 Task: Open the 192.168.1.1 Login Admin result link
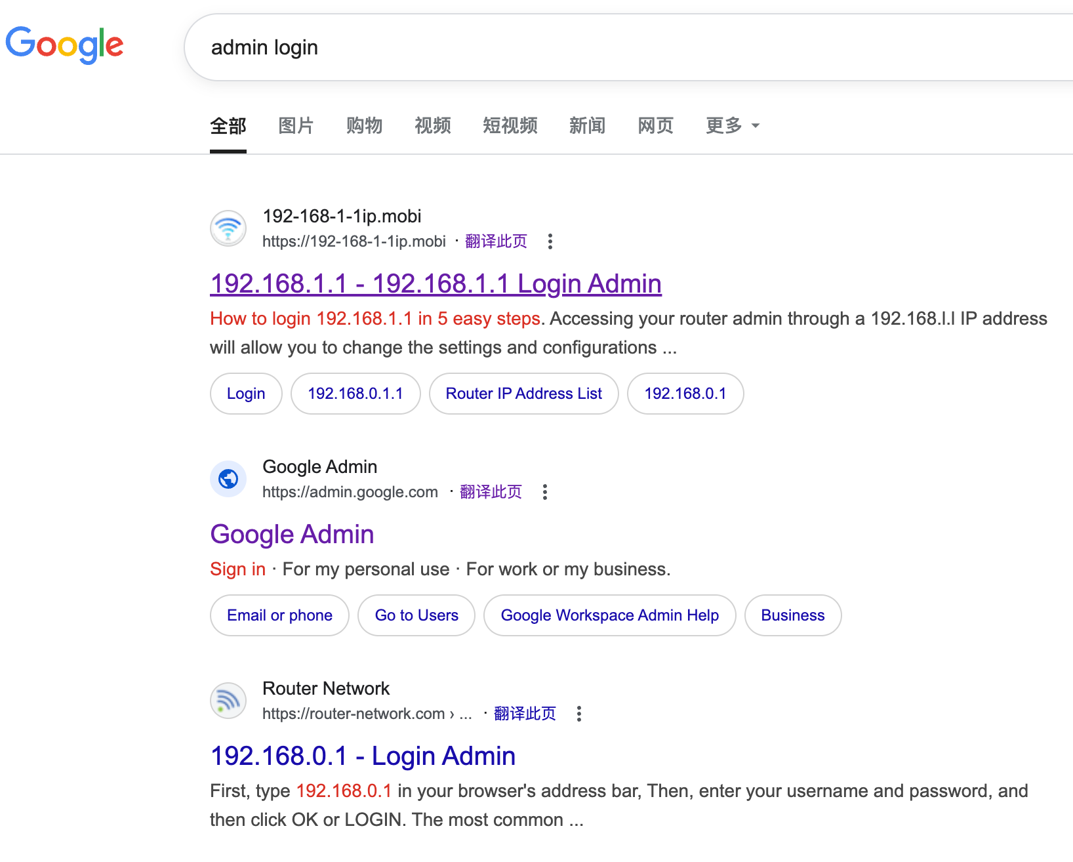(435, 283)
